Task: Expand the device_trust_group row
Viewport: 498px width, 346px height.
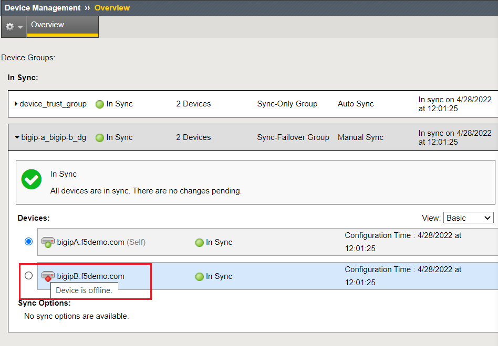Action: click(16, 104)
